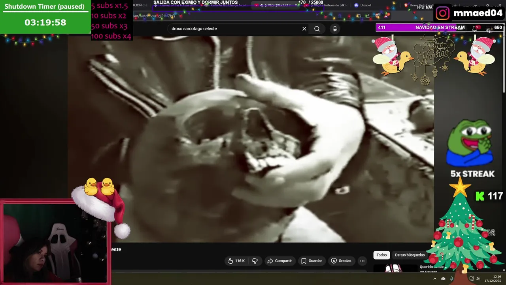Send thanks with the Gracias button
The image size is (506, 285).
tap(341, 261)
